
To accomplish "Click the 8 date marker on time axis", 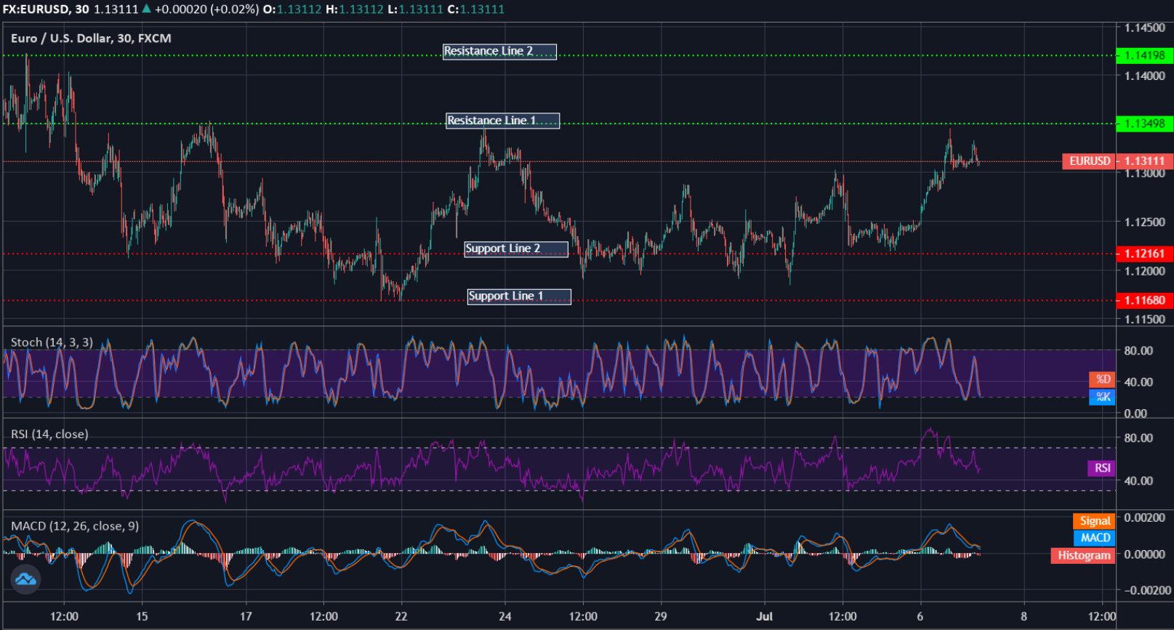I will click(x=1024, y=616).
